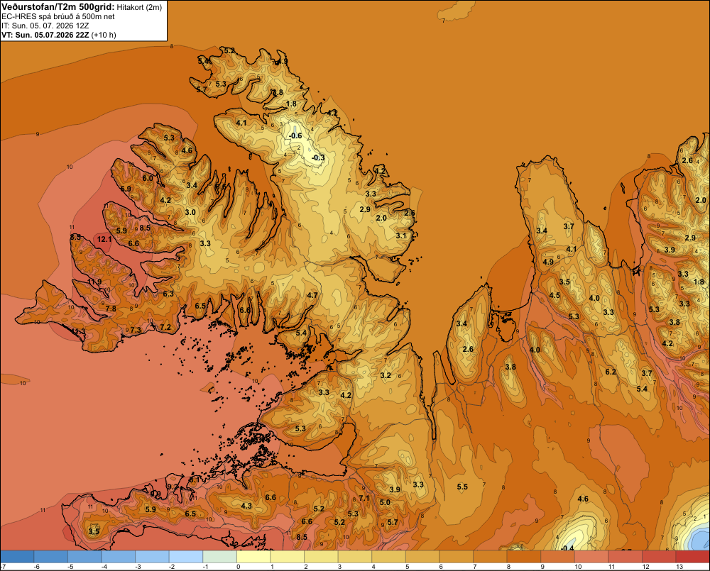Select the 5.5 temperature label
Screen dimensions: 710x571
pos(462,487)
